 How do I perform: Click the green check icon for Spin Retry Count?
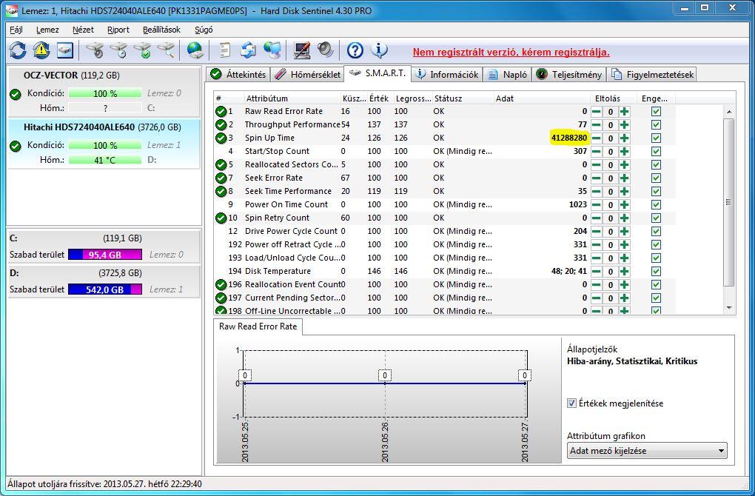click(221, 218)
